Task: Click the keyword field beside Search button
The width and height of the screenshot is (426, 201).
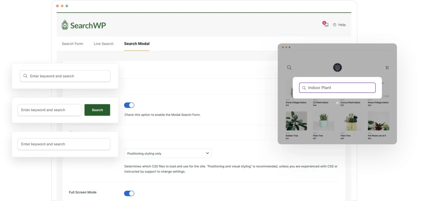Action: point(50,110)
